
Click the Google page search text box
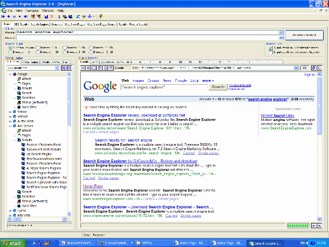(x=164, y=87)
